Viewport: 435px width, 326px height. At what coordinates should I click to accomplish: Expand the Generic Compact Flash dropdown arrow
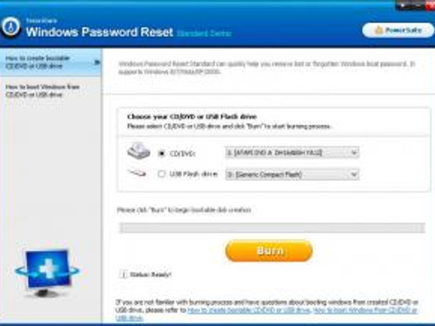354,174
